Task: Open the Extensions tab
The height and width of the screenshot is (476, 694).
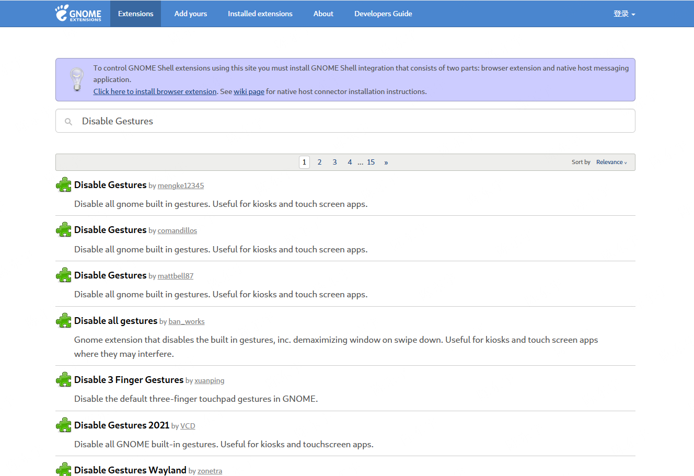Action: [x=136, y=14]
